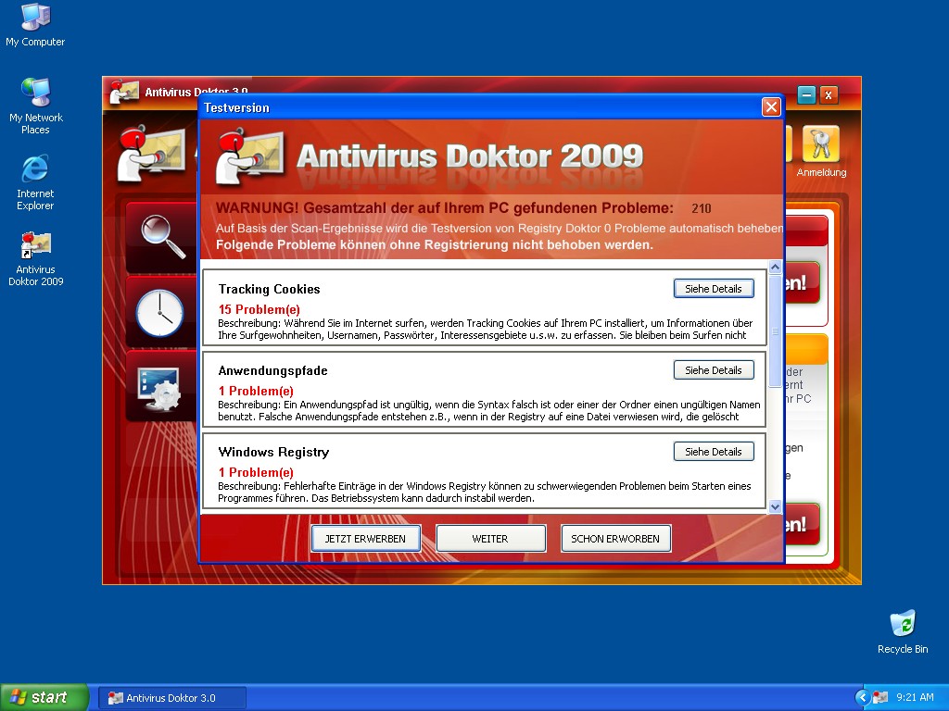Image resolution: width=949 pixels, height=711 pixels.
Task: Close the Testversion dialog
Action: 771,107
